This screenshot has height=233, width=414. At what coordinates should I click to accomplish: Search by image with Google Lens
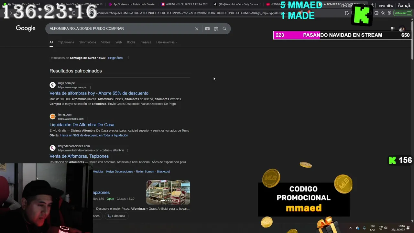point(216,29)
